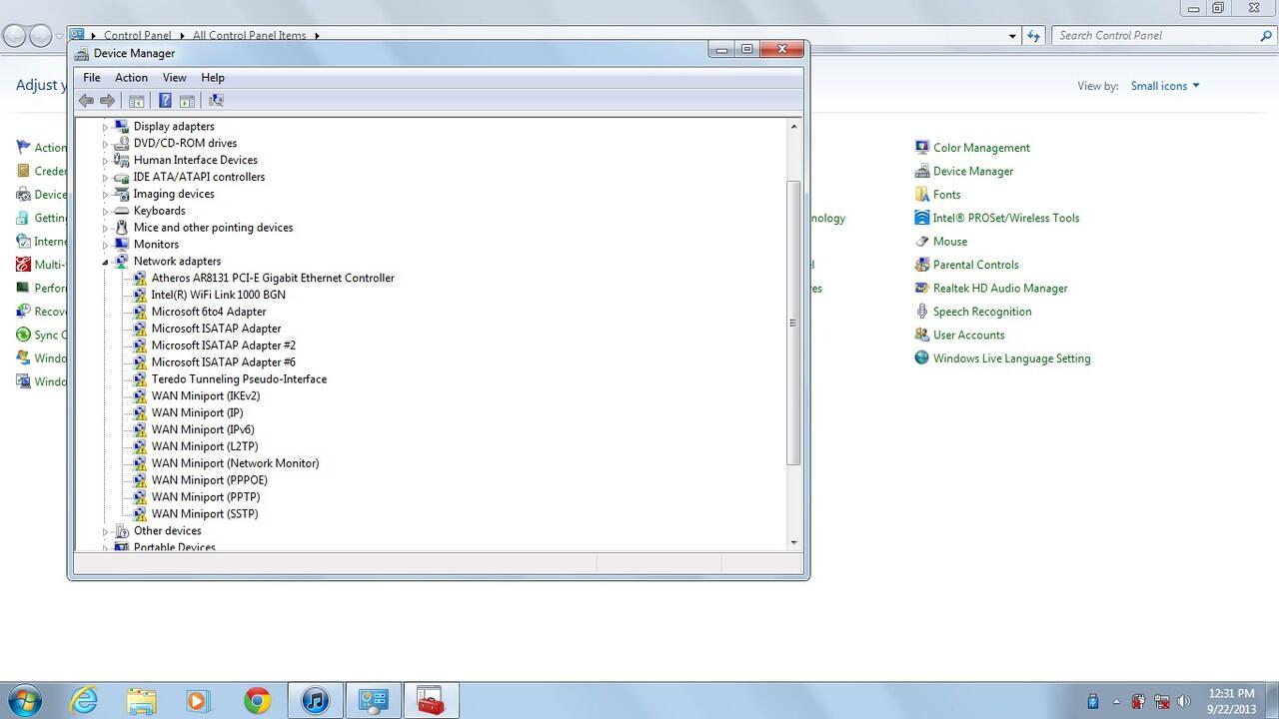Open Google Chrome from taskbar
This screenshot has width=1279, height=719.
coord(257,701)
